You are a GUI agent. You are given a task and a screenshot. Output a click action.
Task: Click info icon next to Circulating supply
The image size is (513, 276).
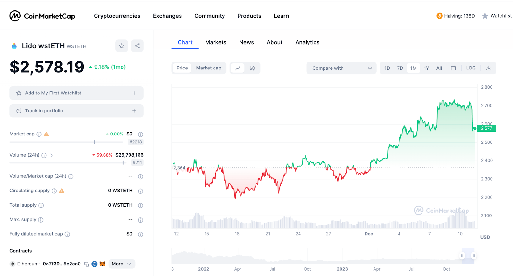point(54,191)
